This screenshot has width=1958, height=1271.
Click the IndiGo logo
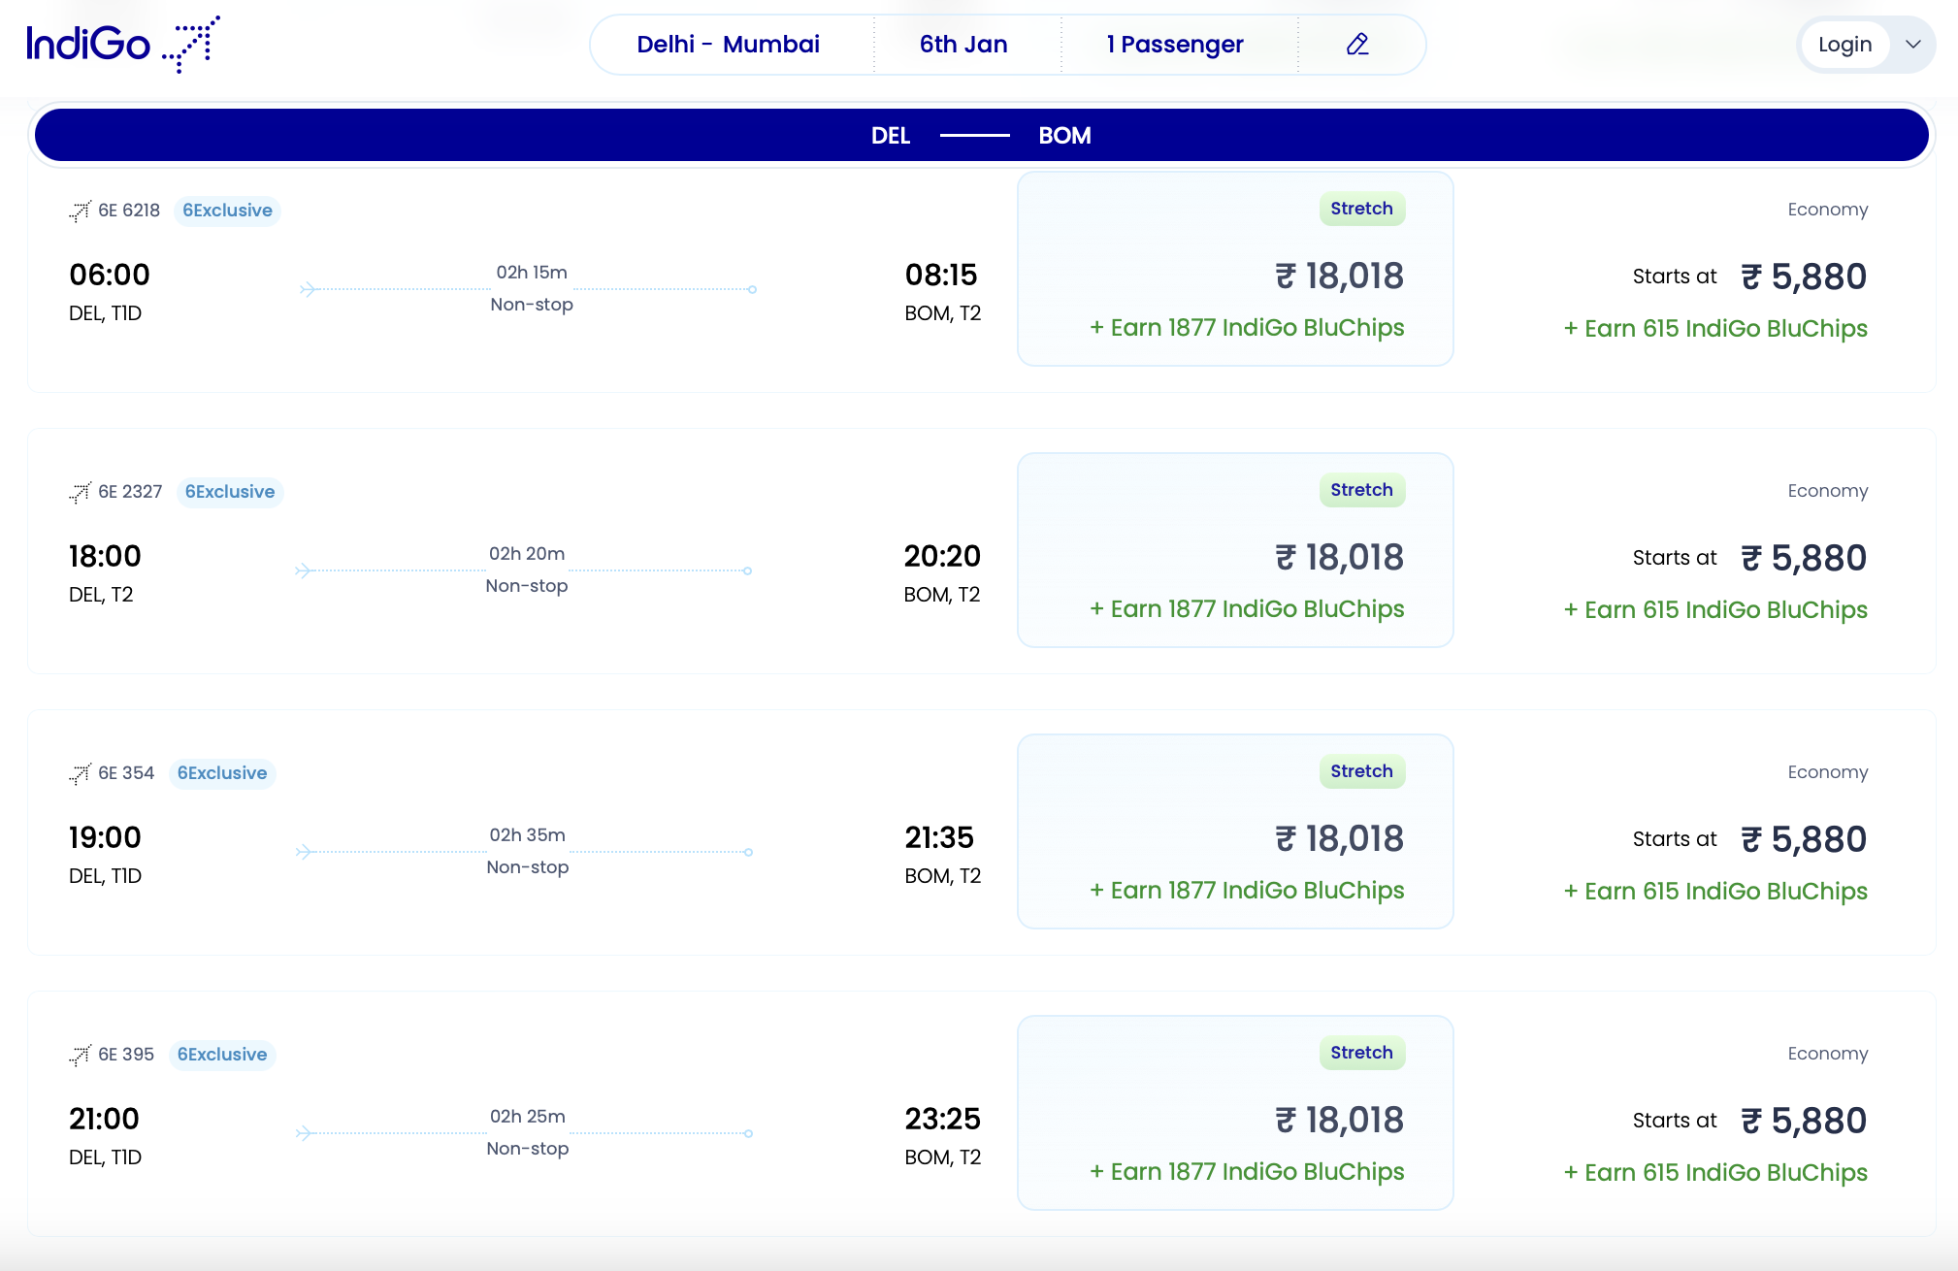point(123,44)
